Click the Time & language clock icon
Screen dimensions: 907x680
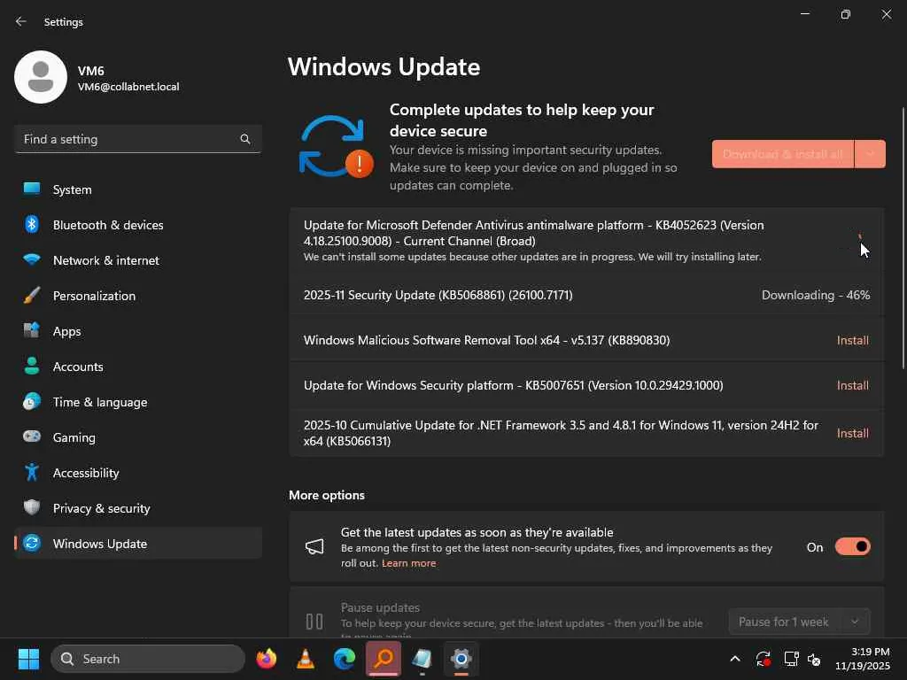tap(32, 401)
